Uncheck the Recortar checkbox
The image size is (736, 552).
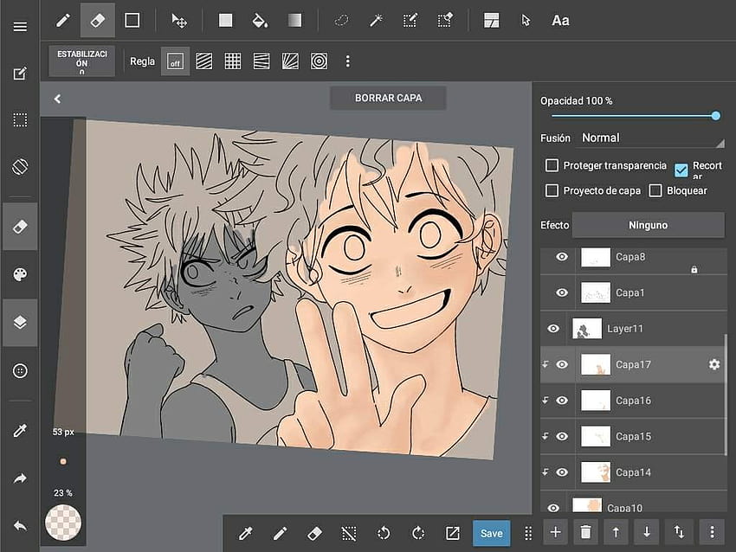point(681,170)
